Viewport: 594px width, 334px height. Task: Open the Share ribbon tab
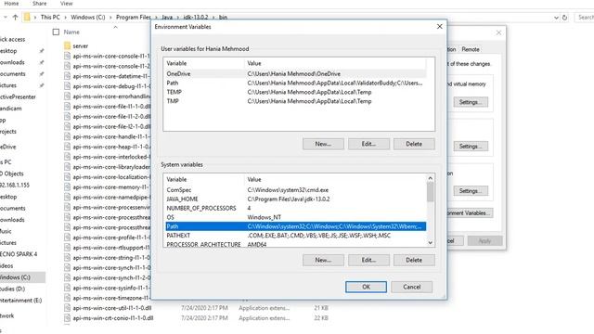tap(39, 4)
